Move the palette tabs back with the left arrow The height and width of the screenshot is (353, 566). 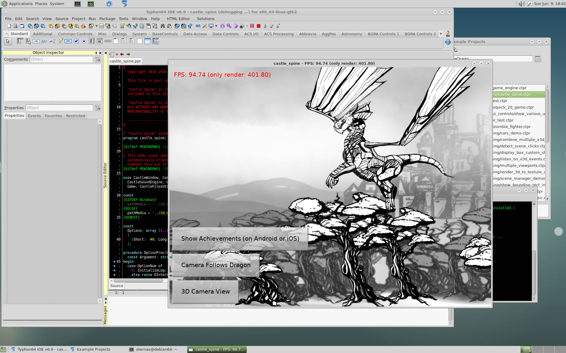coord(6,34)
